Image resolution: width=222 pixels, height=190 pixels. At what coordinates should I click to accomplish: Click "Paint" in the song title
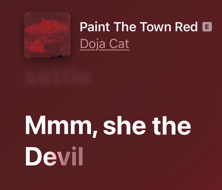point(95,27)
